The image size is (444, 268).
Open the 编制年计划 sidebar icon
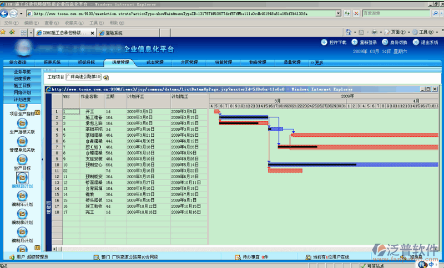pos(22,197)
